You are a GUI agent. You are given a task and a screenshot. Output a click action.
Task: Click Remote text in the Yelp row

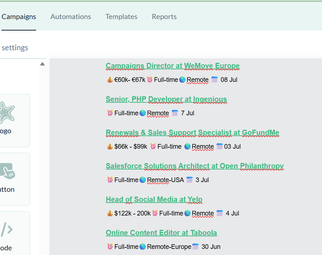203,213
